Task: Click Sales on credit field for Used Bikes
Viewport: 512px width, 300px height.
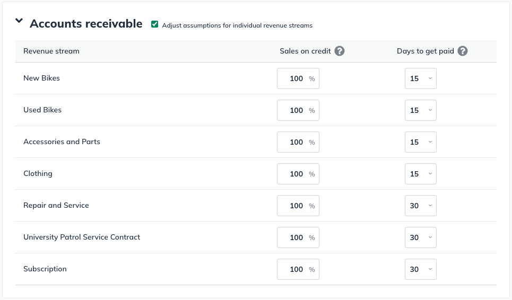Action: pos(294,110)
